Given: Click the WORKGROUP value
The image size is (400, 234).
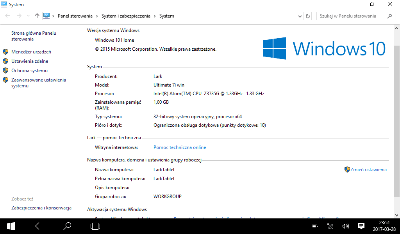Looking at the screenshot, I should pos(167,197).
